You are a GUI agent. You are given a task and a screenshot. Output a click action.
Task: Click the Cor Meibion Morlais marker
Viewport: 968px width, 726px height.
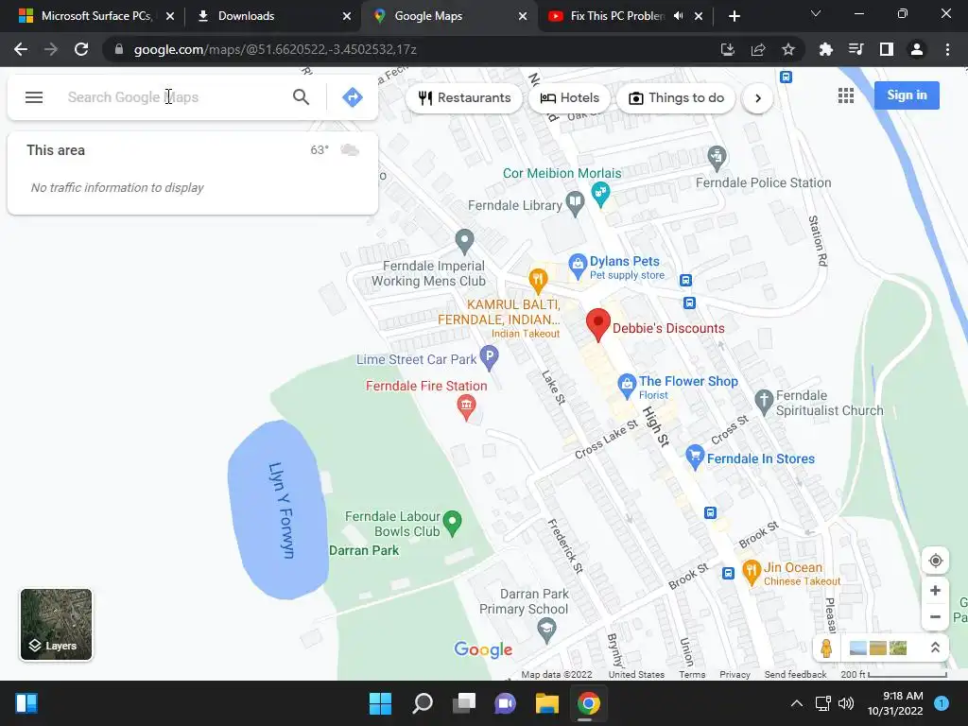coord(600,194)
